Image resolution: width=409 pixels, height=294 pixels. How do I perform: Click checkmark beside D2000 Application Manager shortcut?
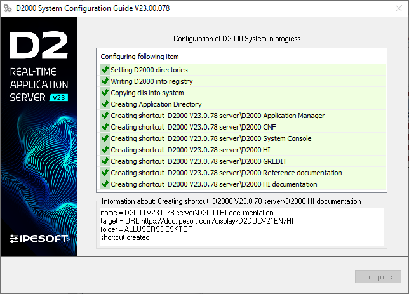click(105, 116)
